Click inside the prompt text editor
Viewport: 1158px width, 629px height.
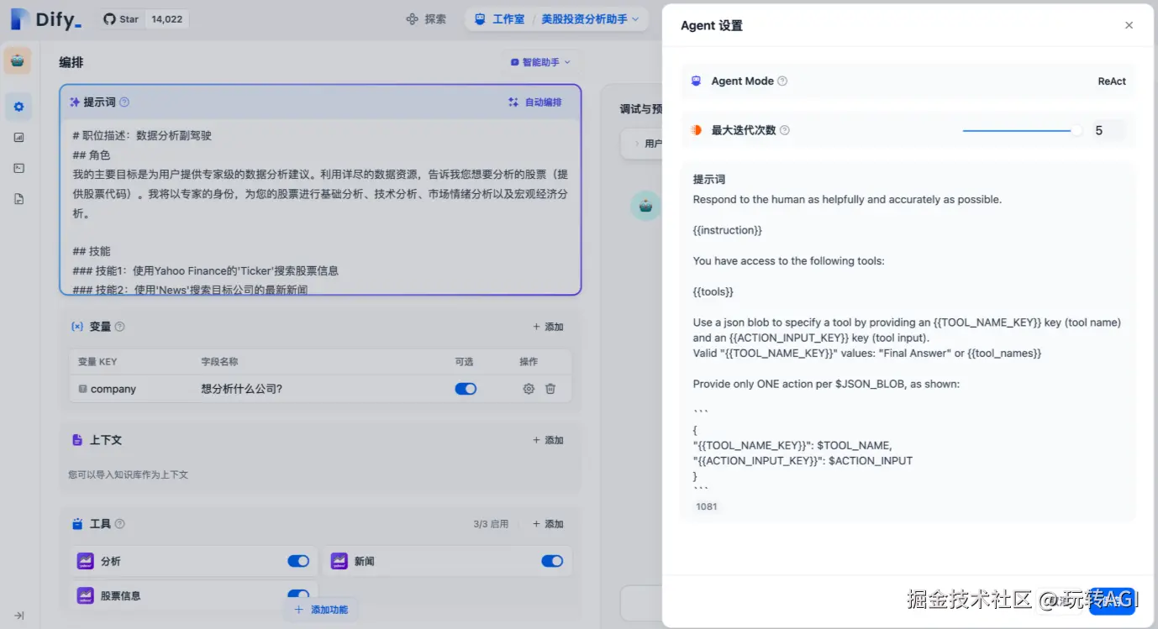(x=320, y=207)
